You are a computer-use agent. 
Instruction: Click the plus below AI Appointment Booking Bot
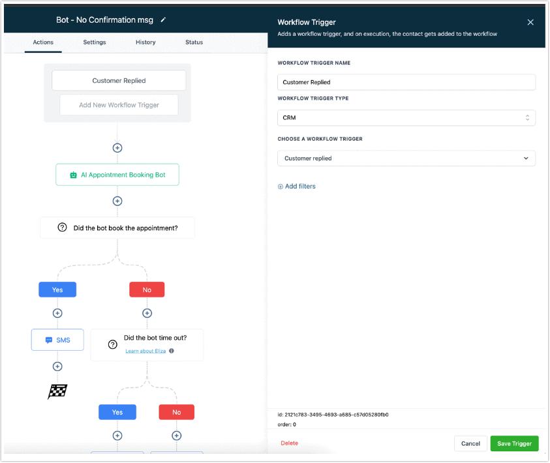117,202
